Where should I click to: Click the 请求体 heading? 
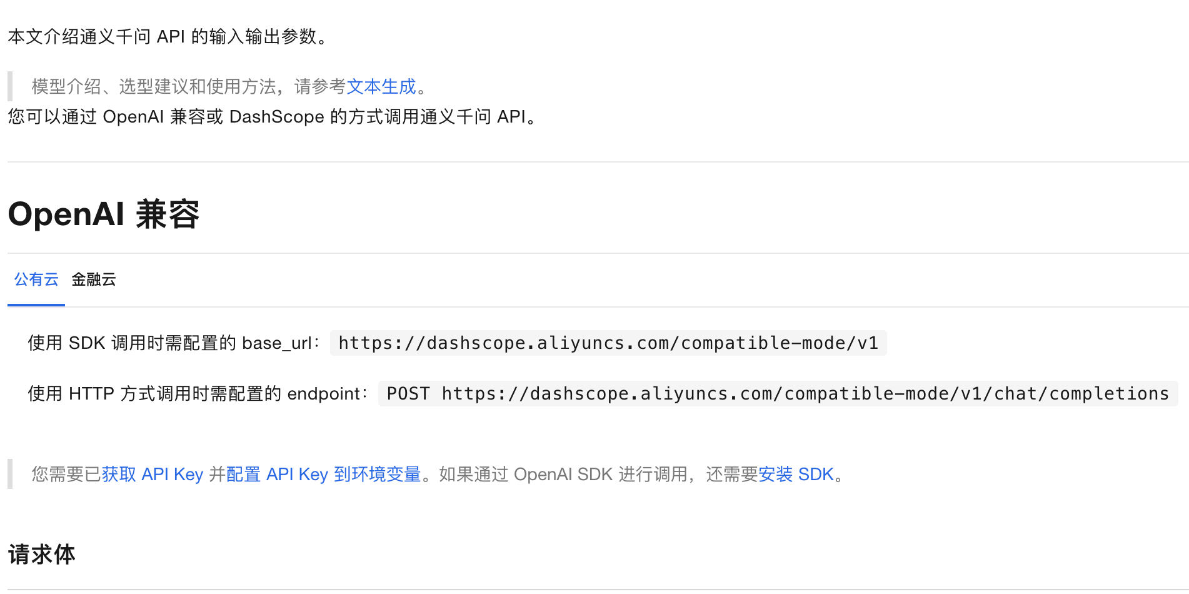pos(41,554)
